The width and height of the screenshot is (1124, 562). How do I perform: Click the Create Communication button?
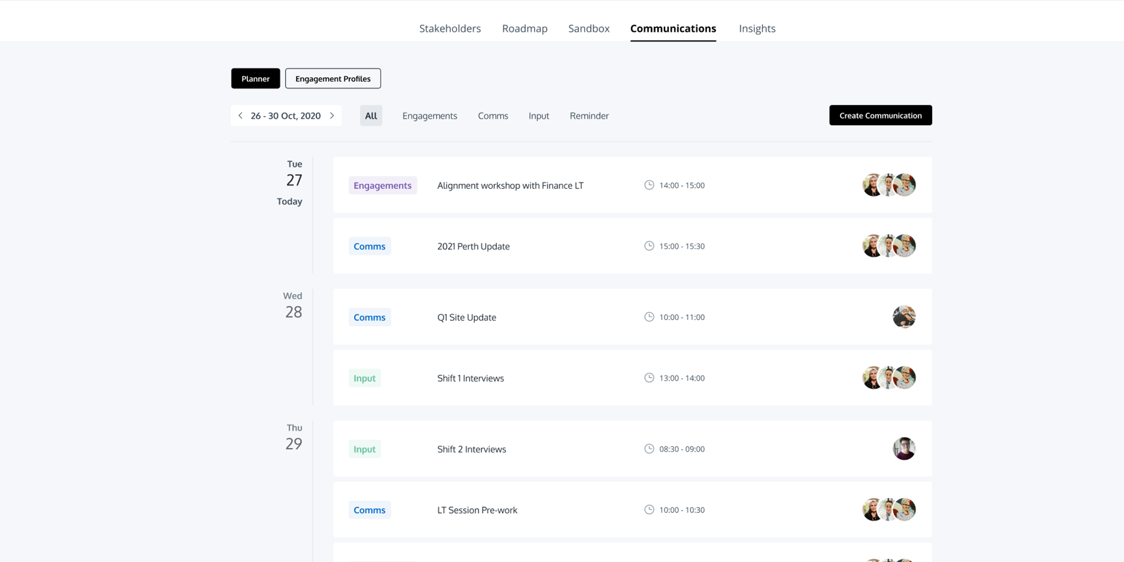click(880, 115)
